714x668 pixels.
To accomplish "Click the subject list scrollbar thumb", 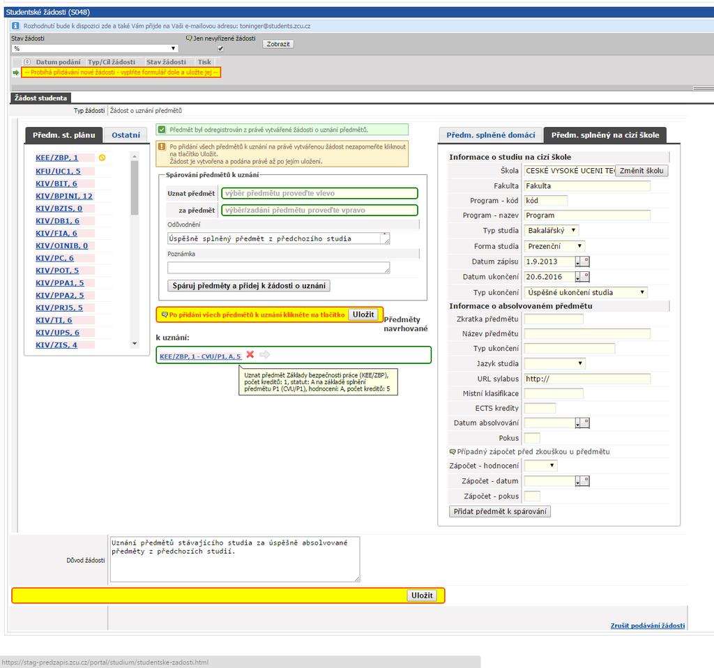I will pyautogui.click(x=135, y=188).
